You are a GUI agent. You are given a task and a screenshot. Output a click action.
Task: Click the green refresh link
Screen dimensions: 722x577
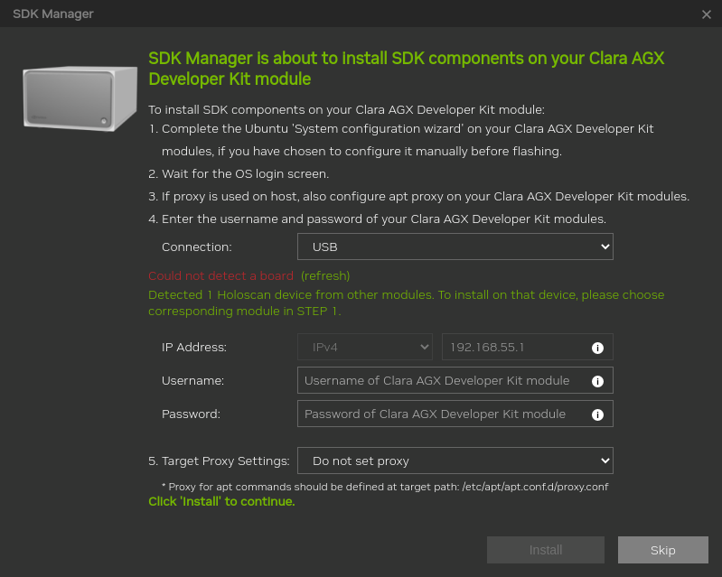325,275
